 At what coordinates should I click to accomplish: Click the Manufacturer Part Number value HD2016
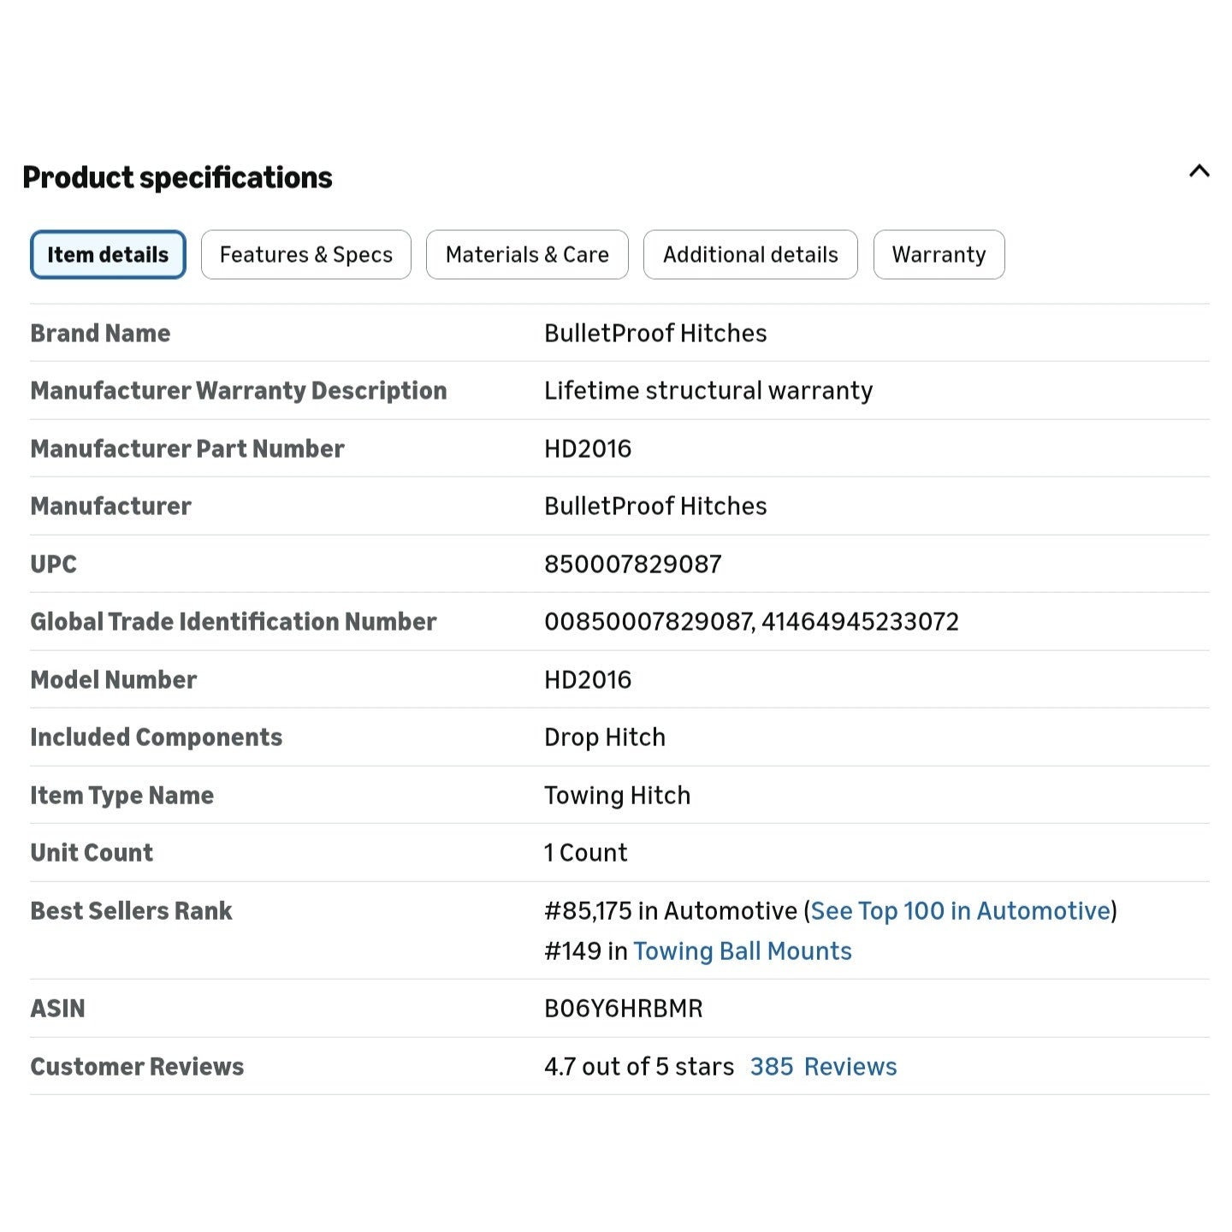click(588, 448)
